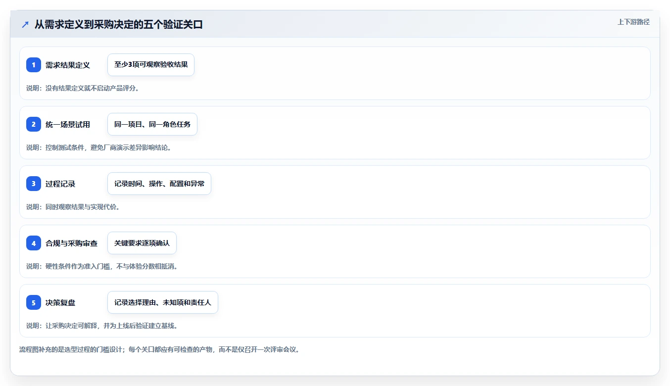Click the step 3 number badge
The width and height of the screenshot is (670, 386).
click(34, 184)
